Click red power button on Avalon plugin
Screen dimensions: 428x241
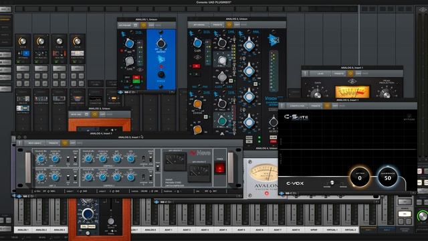pyautogui.click(x=266, y=193)
